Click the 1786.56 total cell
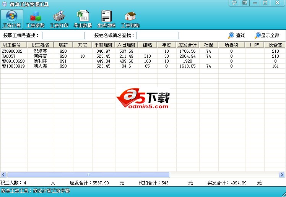Screen dimensions: 286x197 (187, 51)
